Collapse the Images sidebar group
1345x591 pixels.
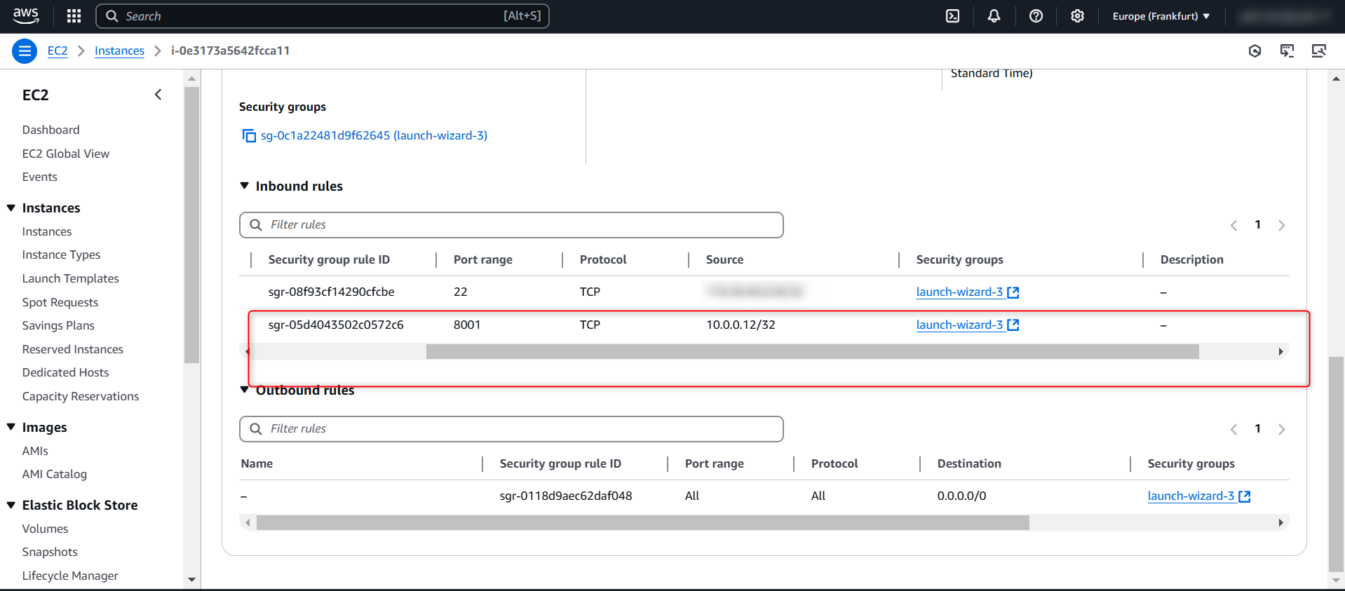[11, 428]
